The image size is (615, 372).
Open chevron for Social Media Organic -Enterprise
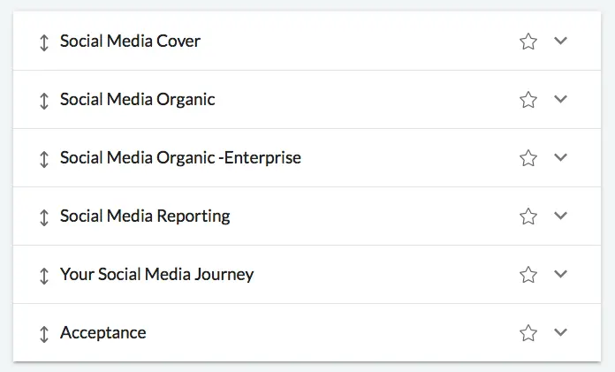coord(560,157)
